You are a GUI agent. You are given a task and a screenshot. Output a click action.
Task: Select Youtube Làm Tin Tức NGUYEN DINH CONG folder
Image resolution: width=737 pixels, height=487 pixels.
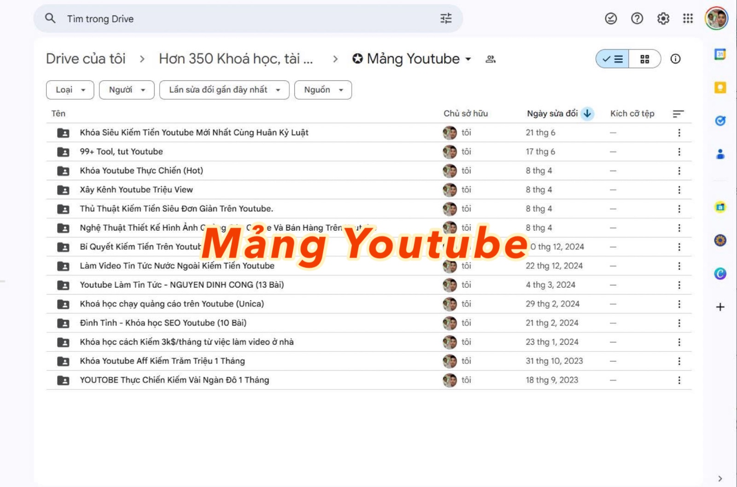[x=368, y=285]
